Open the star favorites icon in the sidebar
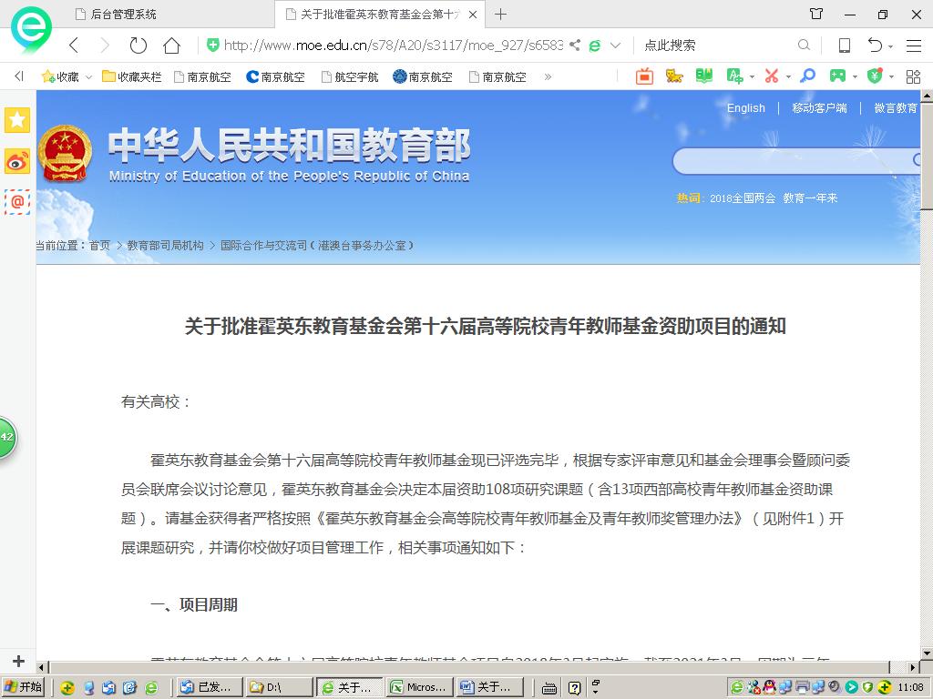Screen dimensions: 933x699 pos(17,120)
